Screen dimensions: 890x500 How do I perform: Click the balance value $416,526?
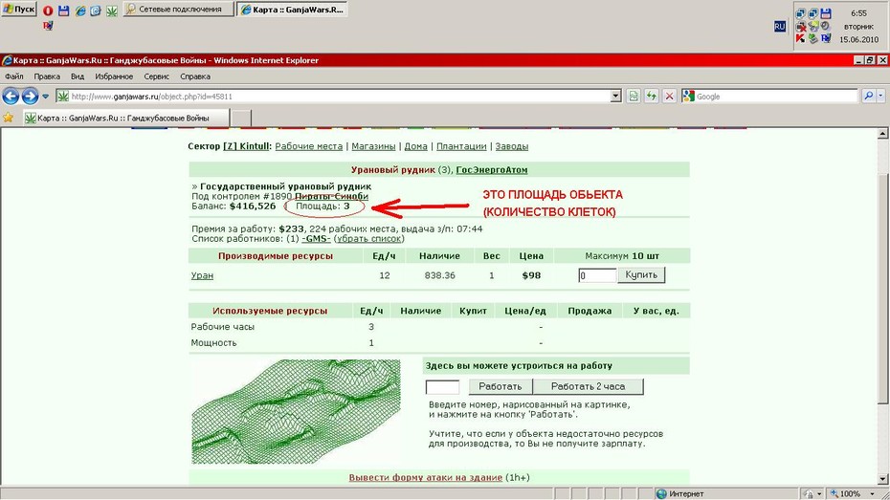coord(253,207)
